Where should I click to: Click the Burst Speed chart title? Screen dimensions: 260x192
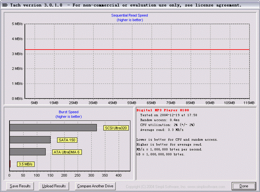[69, 112]
